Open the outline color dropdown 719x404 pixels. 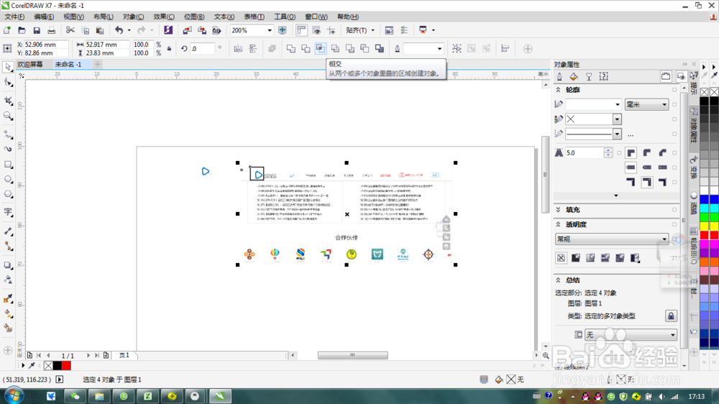[x=617, y=119]
